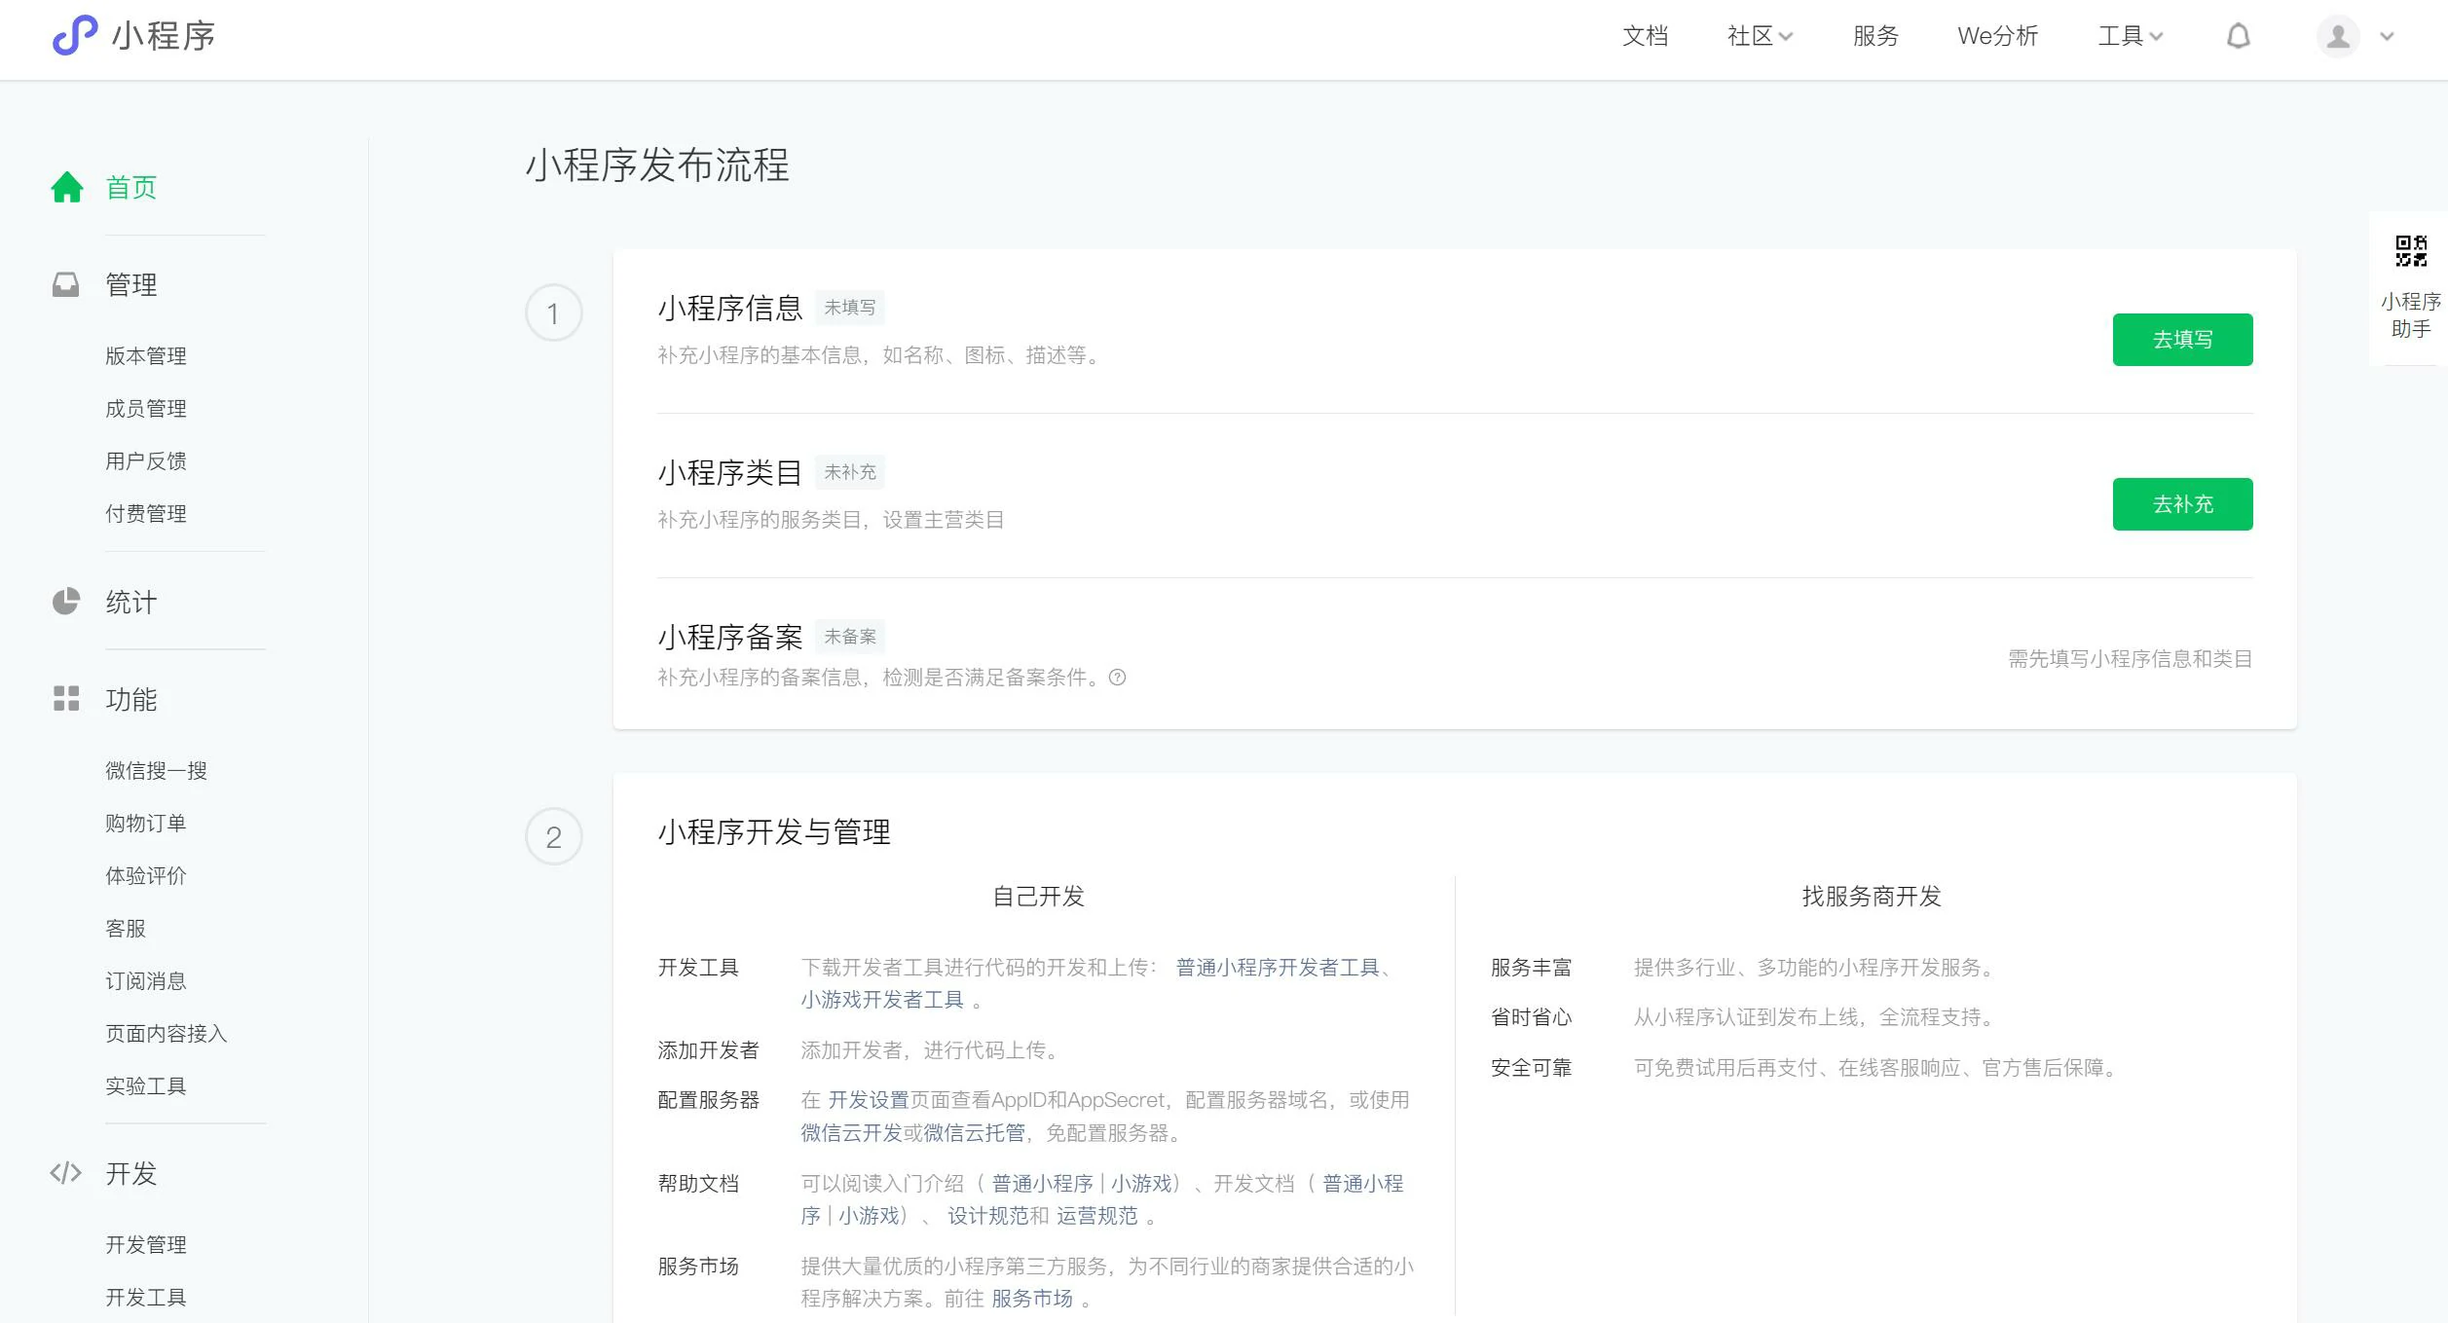Image resolution: width=2448 pixels, height=1323 pixels.
Task: Open 页面内容接入 in the sidebar
Action: [x=167, y=1033]
